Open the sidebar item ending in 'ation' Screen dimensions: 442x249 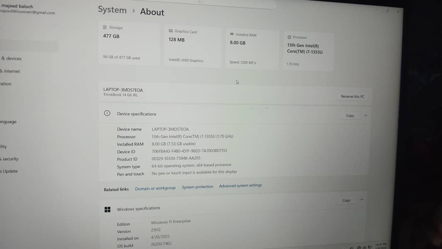(6, 84)
